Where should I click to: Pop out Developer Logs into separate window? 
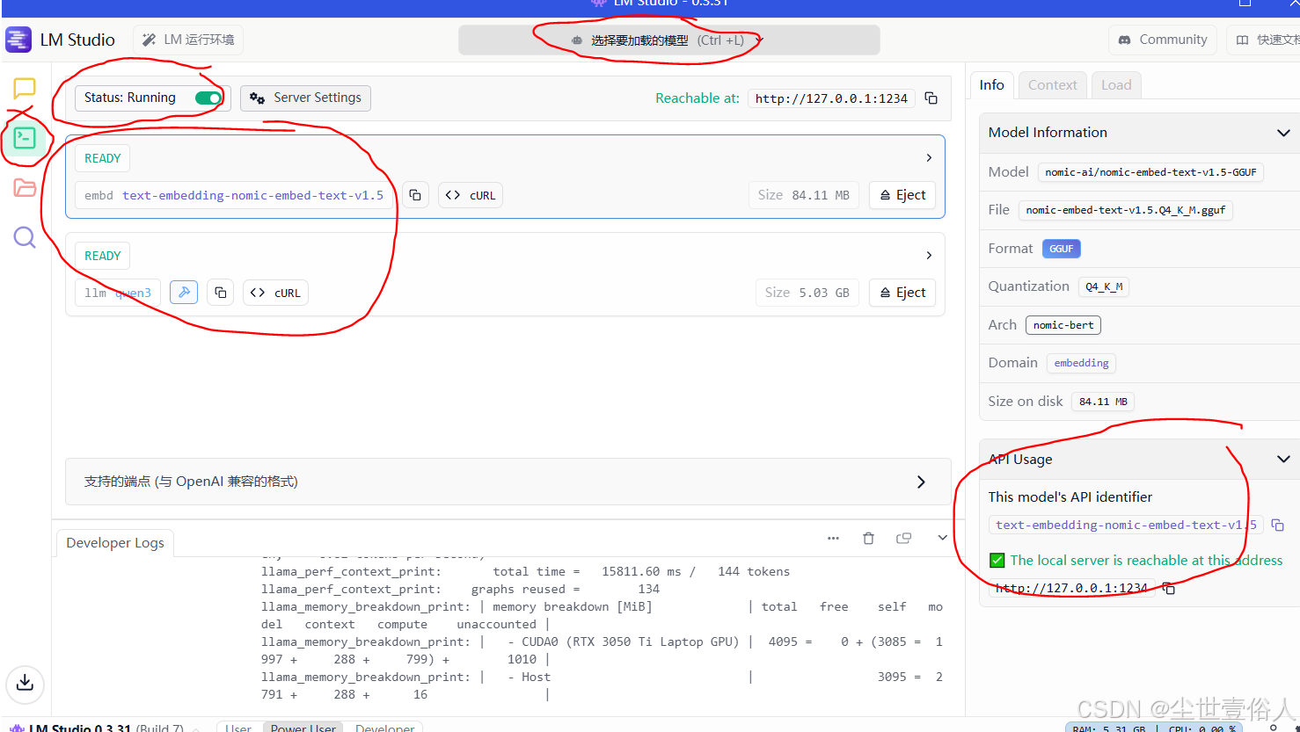coord(903,539)
